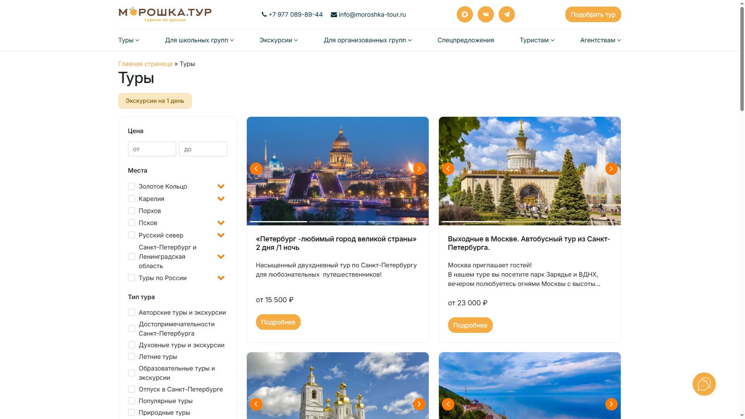Image resolution: width=745 pixels, height=419 pixels.
Task: Check the Достопримечательности Санкт-Петербурга checkbox
Action: coord(132,329)
